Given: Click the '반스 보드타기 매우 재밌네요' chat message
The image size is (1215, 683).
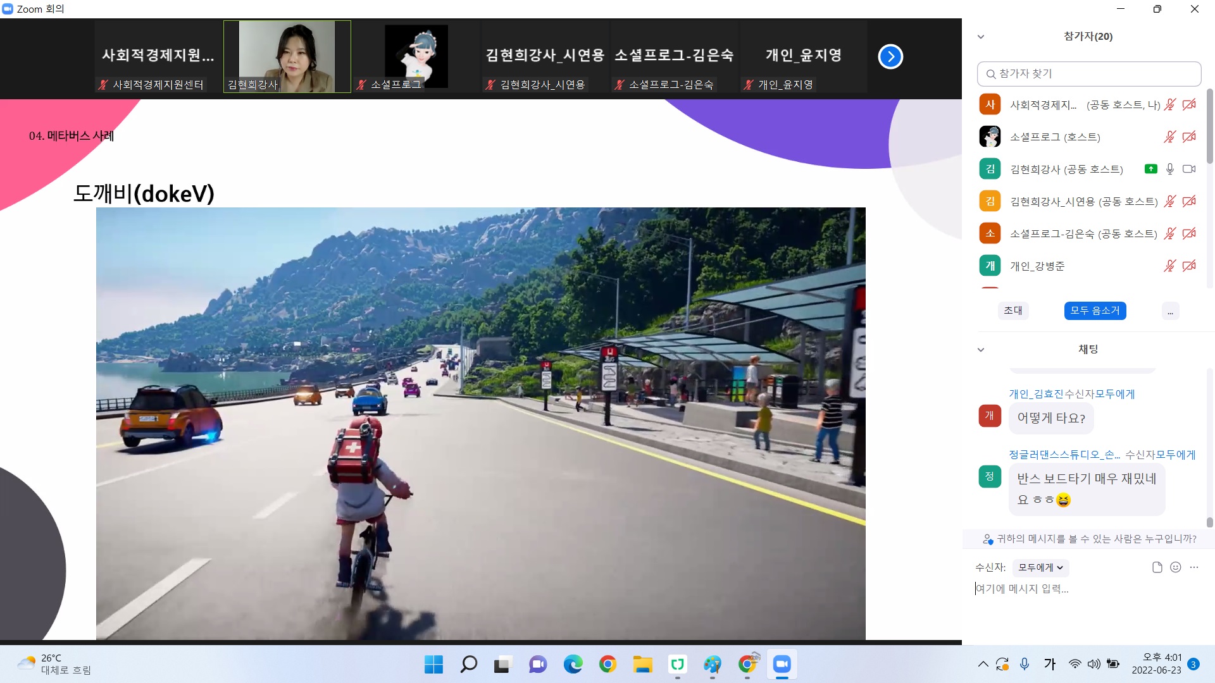Looking at the screenshot, I should [1087, 489].
